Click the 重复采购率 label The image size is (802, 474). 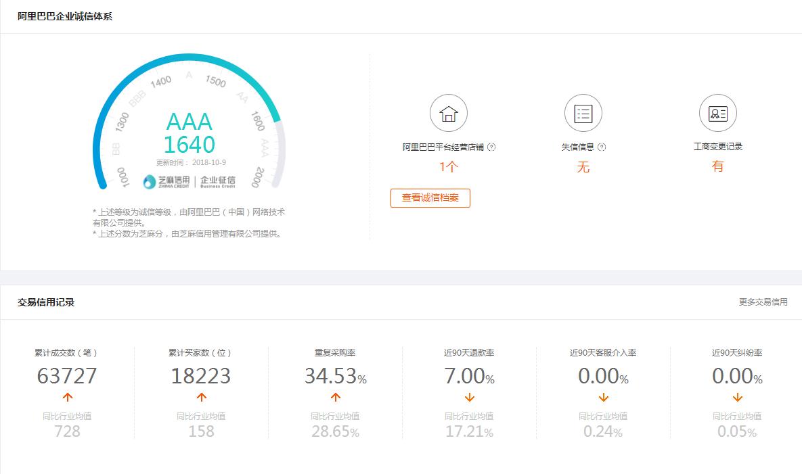(x=335, y=352)
